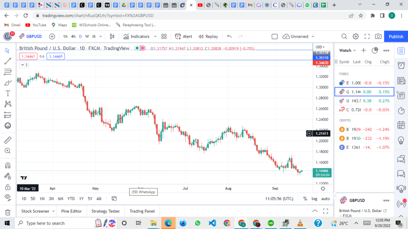Open WhatsApp from the Windows taskbar

point(198,223)
